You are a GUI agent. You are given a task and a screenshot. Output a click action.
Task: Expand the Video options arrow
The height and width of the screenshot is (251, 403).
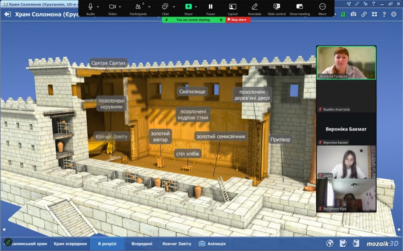point(120,7)
